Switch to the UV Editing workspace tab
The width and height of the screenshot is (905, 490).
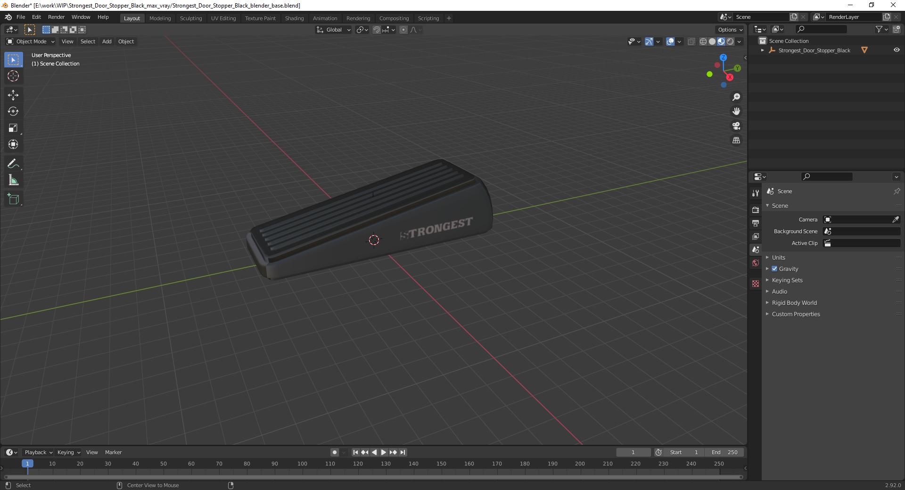(223, 18)
